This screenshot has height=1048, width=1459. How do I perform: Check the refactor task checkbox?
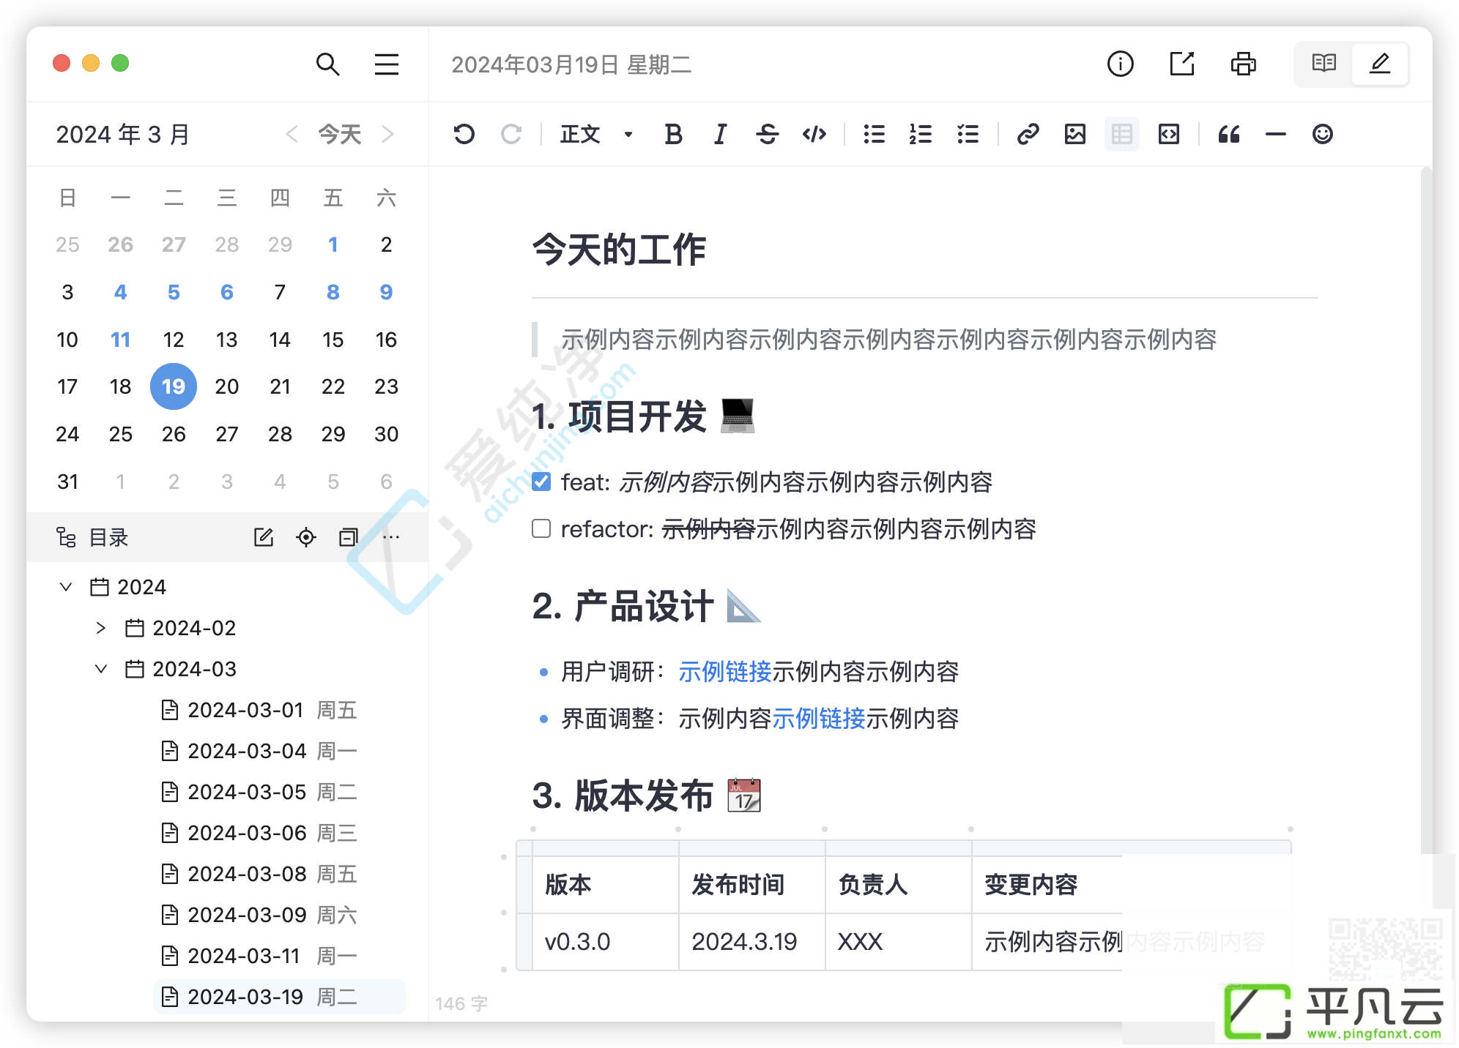(x=541, y=528)
